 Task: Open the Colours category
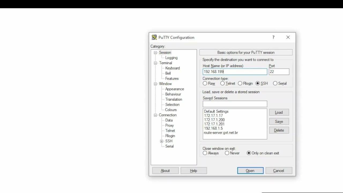click(x=171, y=110)
